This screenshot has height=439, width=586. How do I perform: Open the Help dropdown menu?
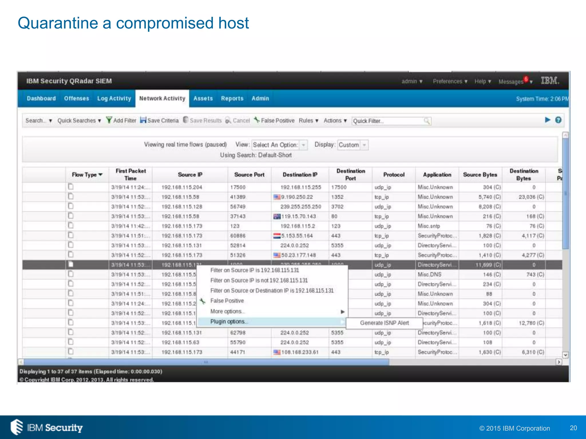(x=483, y=81)
